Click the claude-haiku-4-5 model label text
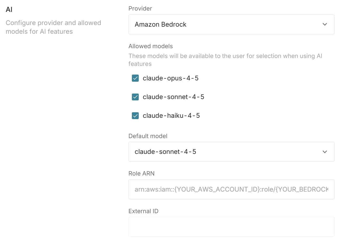Viewport: 343px width, 239px height. pos(171,116)
